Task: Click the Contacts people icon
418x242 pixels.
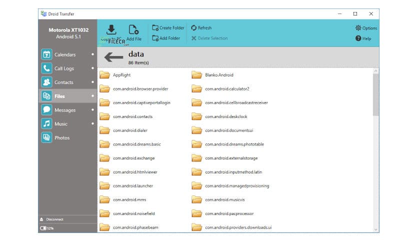Action: click(46, 82)
